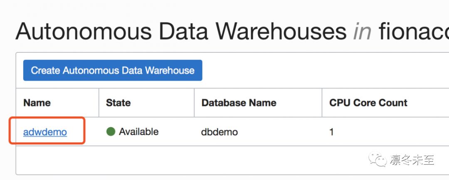The image size is (449, 180).
Task: Click the Available state text
Action: click(x=138, y=132)
